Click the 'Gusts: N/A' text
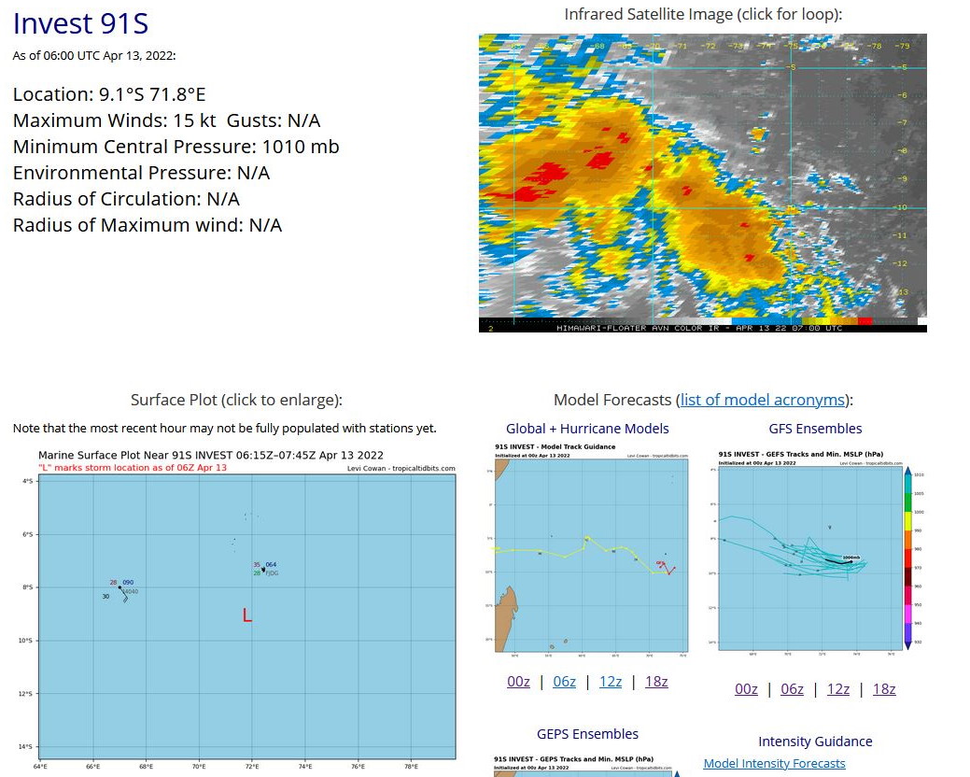The height and width of the screenshot is (777, 970). click(274, 120)
